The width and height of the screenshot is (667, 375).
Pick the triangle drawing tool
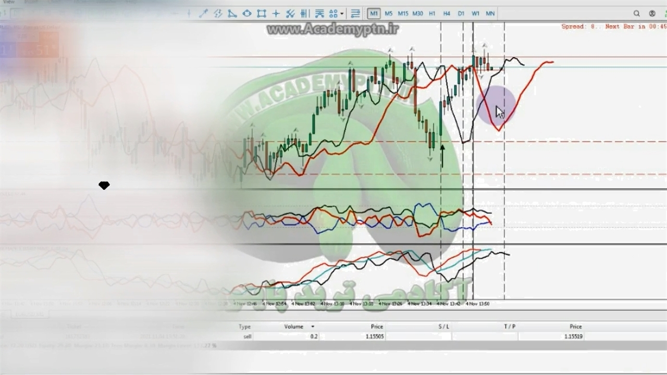pos(232,14)
